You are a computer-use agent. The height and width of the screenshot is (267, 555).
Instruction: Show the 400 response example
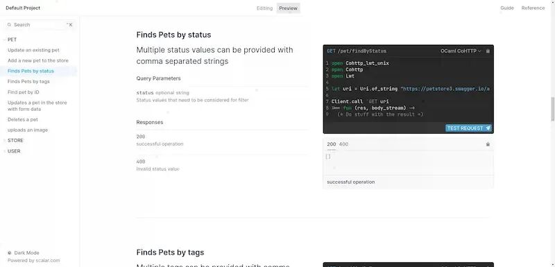[343, 144]
